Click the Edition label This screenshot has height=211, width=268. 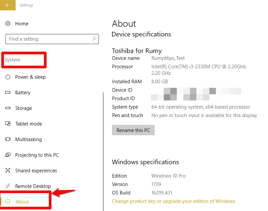[x=120, y=176]
